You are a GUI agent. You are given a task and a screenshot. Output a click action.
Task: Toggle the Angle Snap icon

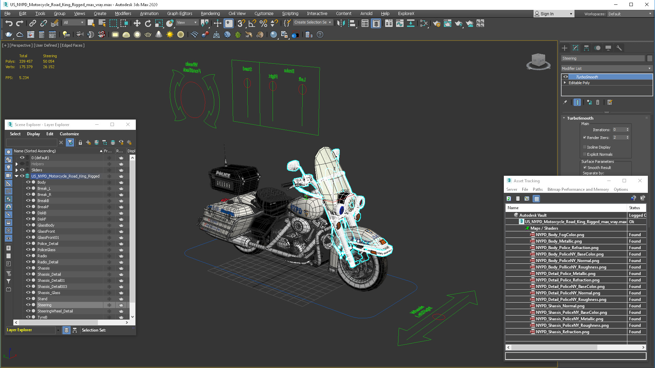(252, 23)
